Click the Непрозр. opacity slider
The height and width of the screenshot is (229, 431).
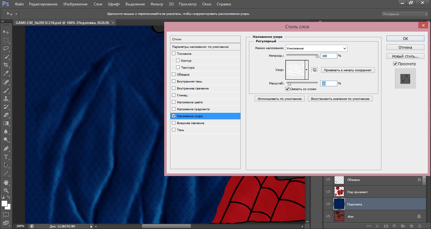(302, 55)
